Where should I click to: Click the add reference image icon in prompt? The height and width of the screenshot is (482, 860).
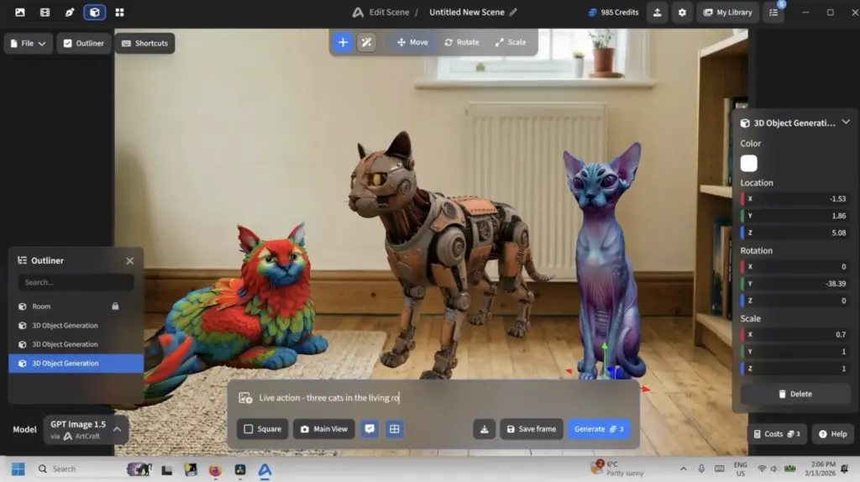coord(245,398)
